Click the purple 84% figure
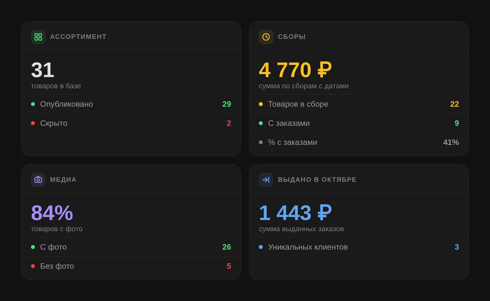 point(52,213)
